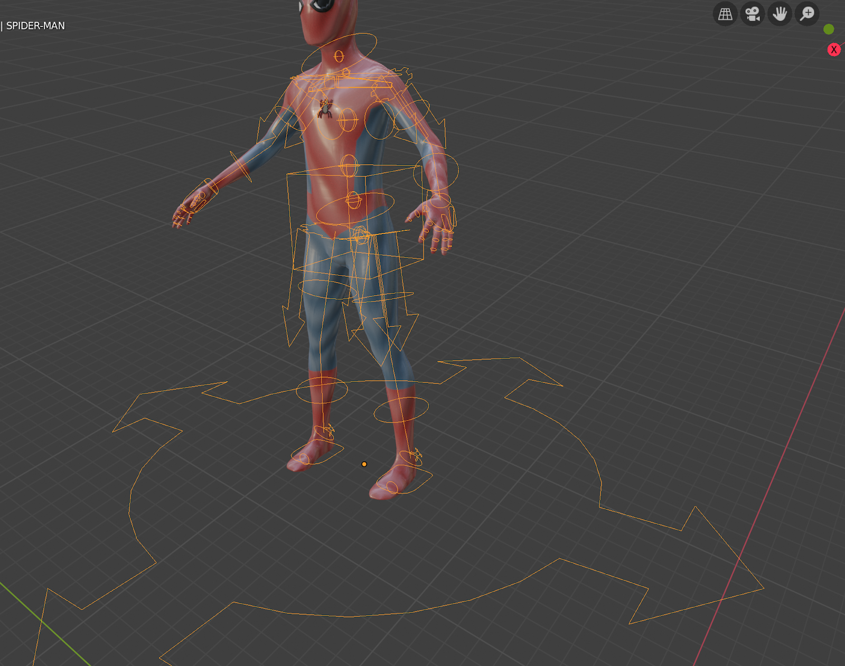Click the SPIDER-MAN viewport label
Image resolution: width=845 pixels, height=666 pixels.
click(35, 26)
